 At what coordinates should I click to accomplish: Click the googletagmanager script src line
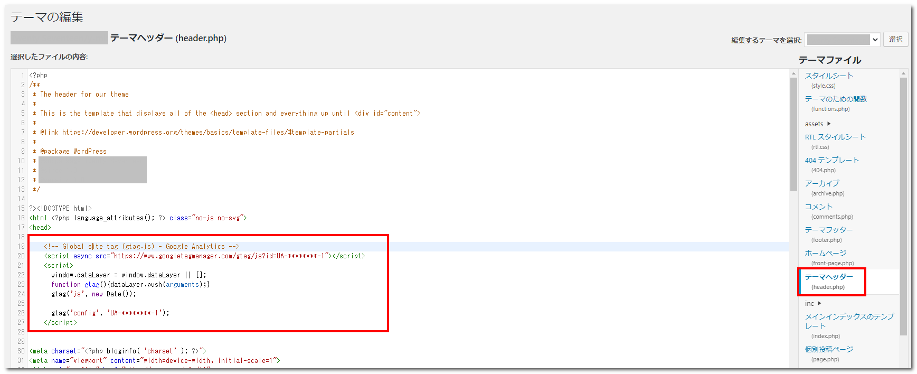click(x=204, y=256)
